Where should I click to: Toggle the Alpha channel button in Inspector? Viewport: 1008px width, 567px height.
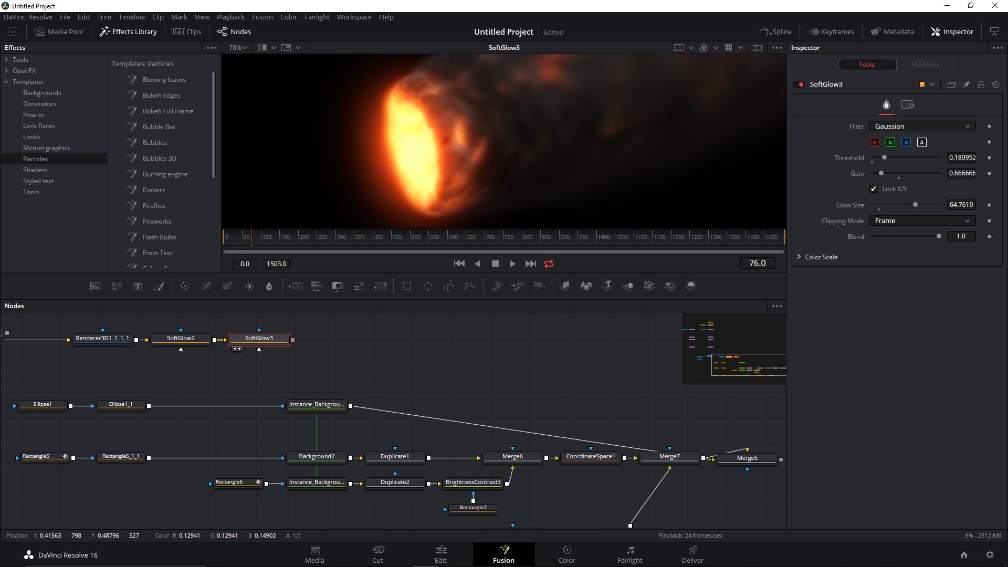pos(921,142)
